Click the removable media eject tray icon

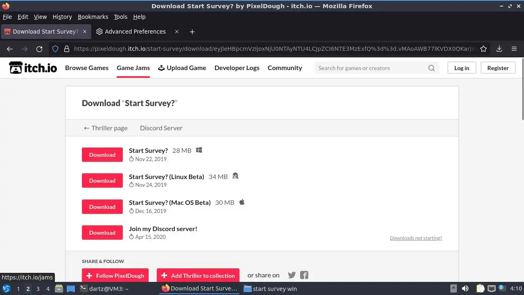453,289
